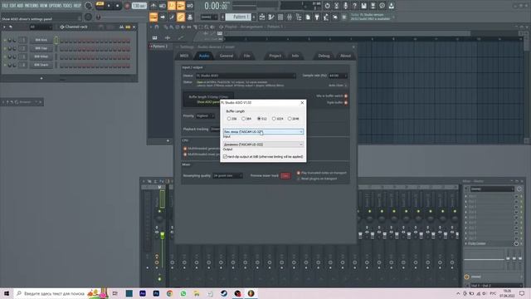Open Photoshop from the taskbar
This screenshot has height=299, width=531.
tap(156, 293)
